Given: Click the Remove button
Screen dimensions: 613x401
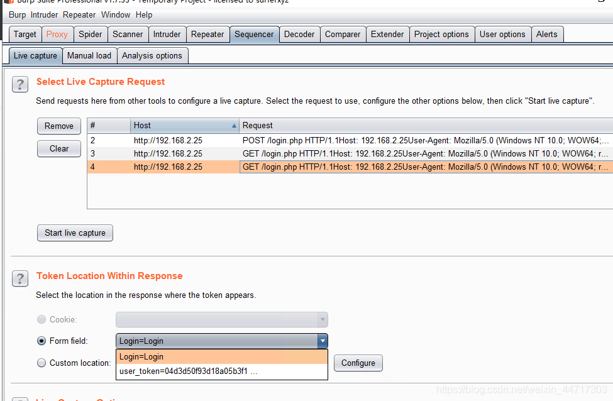Looking at the screenshot, I should point(59,126).
